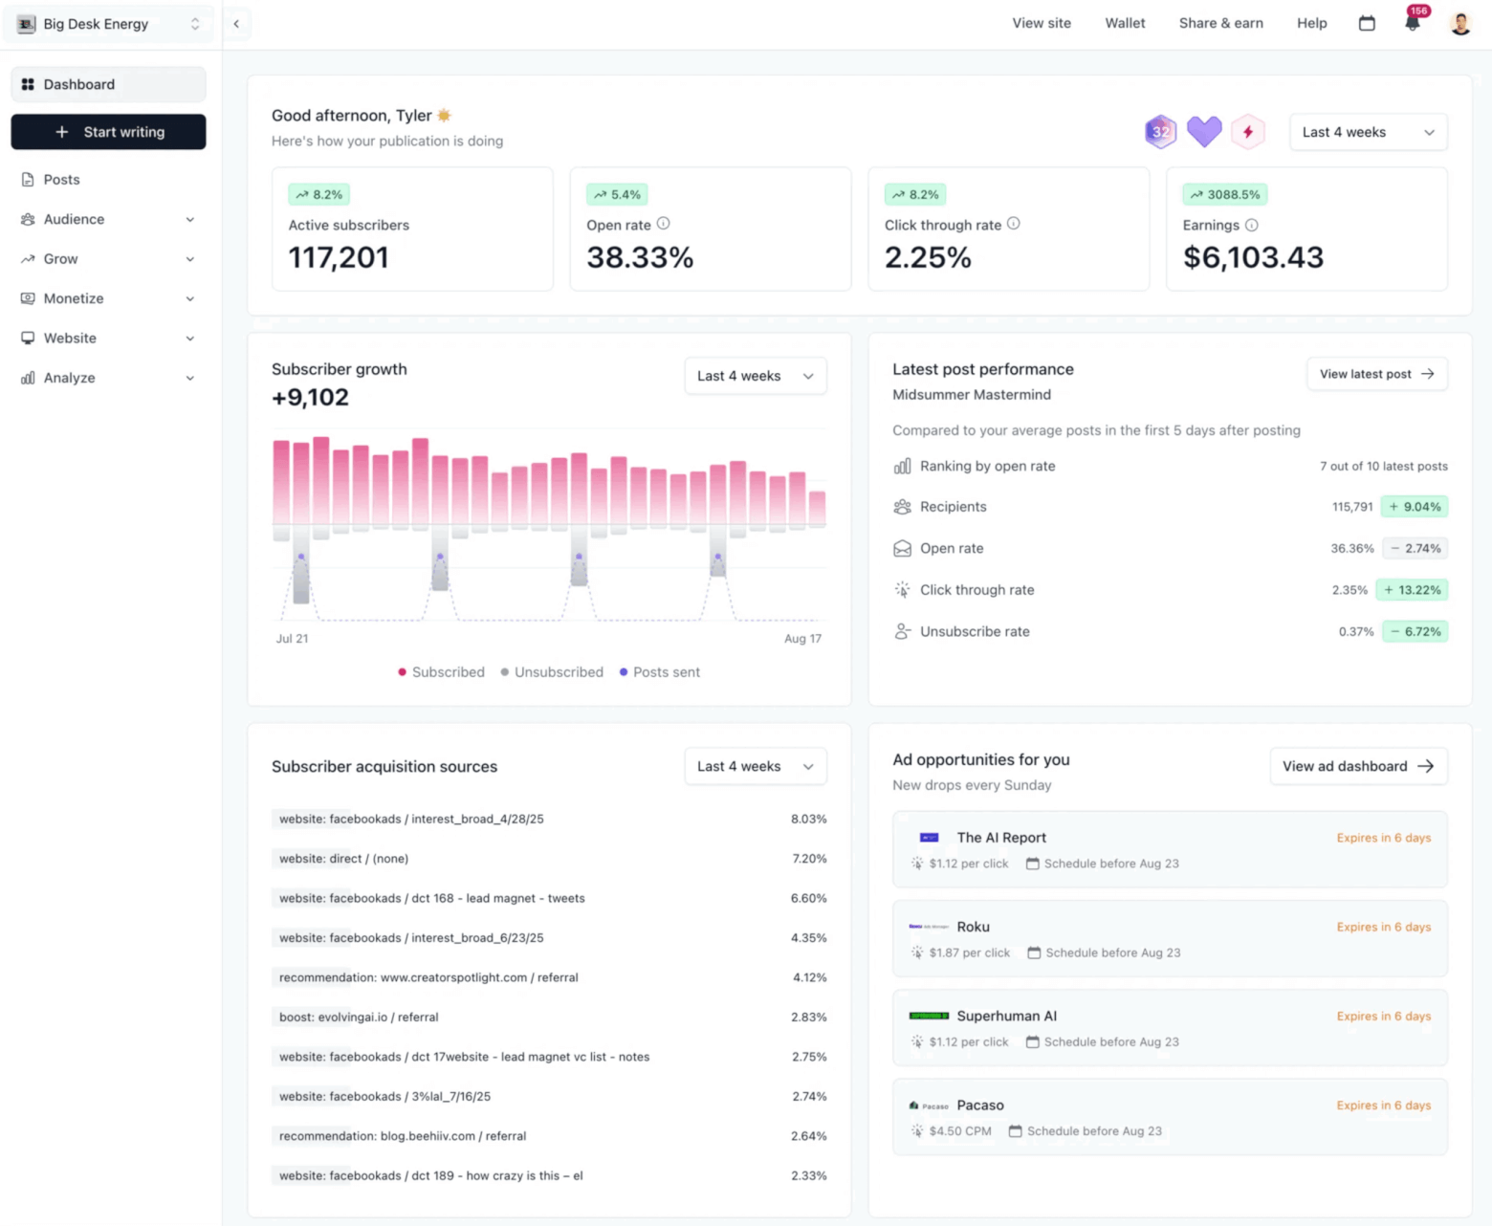Click View ad dashboard
Screen dimensions: 1492x1226
tap(1358, 766)
